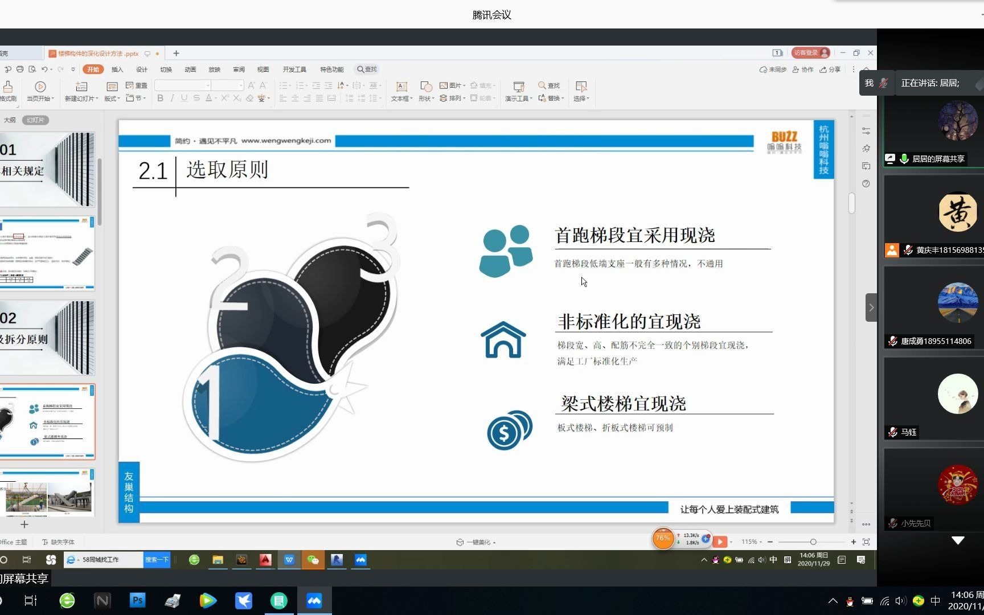
Task: Toggle strikethrough formatting
Action: pos(196,98)
